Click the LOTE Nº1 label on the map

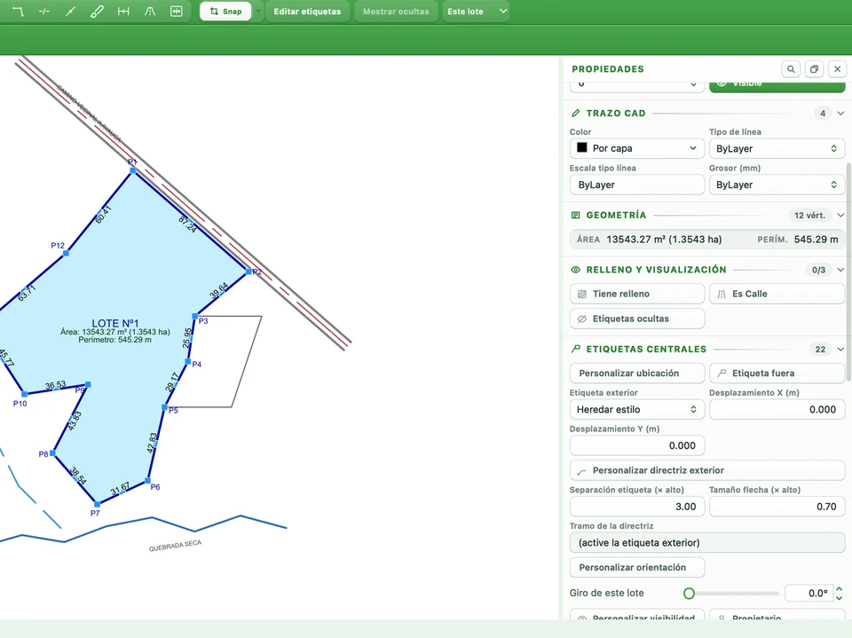115,323
